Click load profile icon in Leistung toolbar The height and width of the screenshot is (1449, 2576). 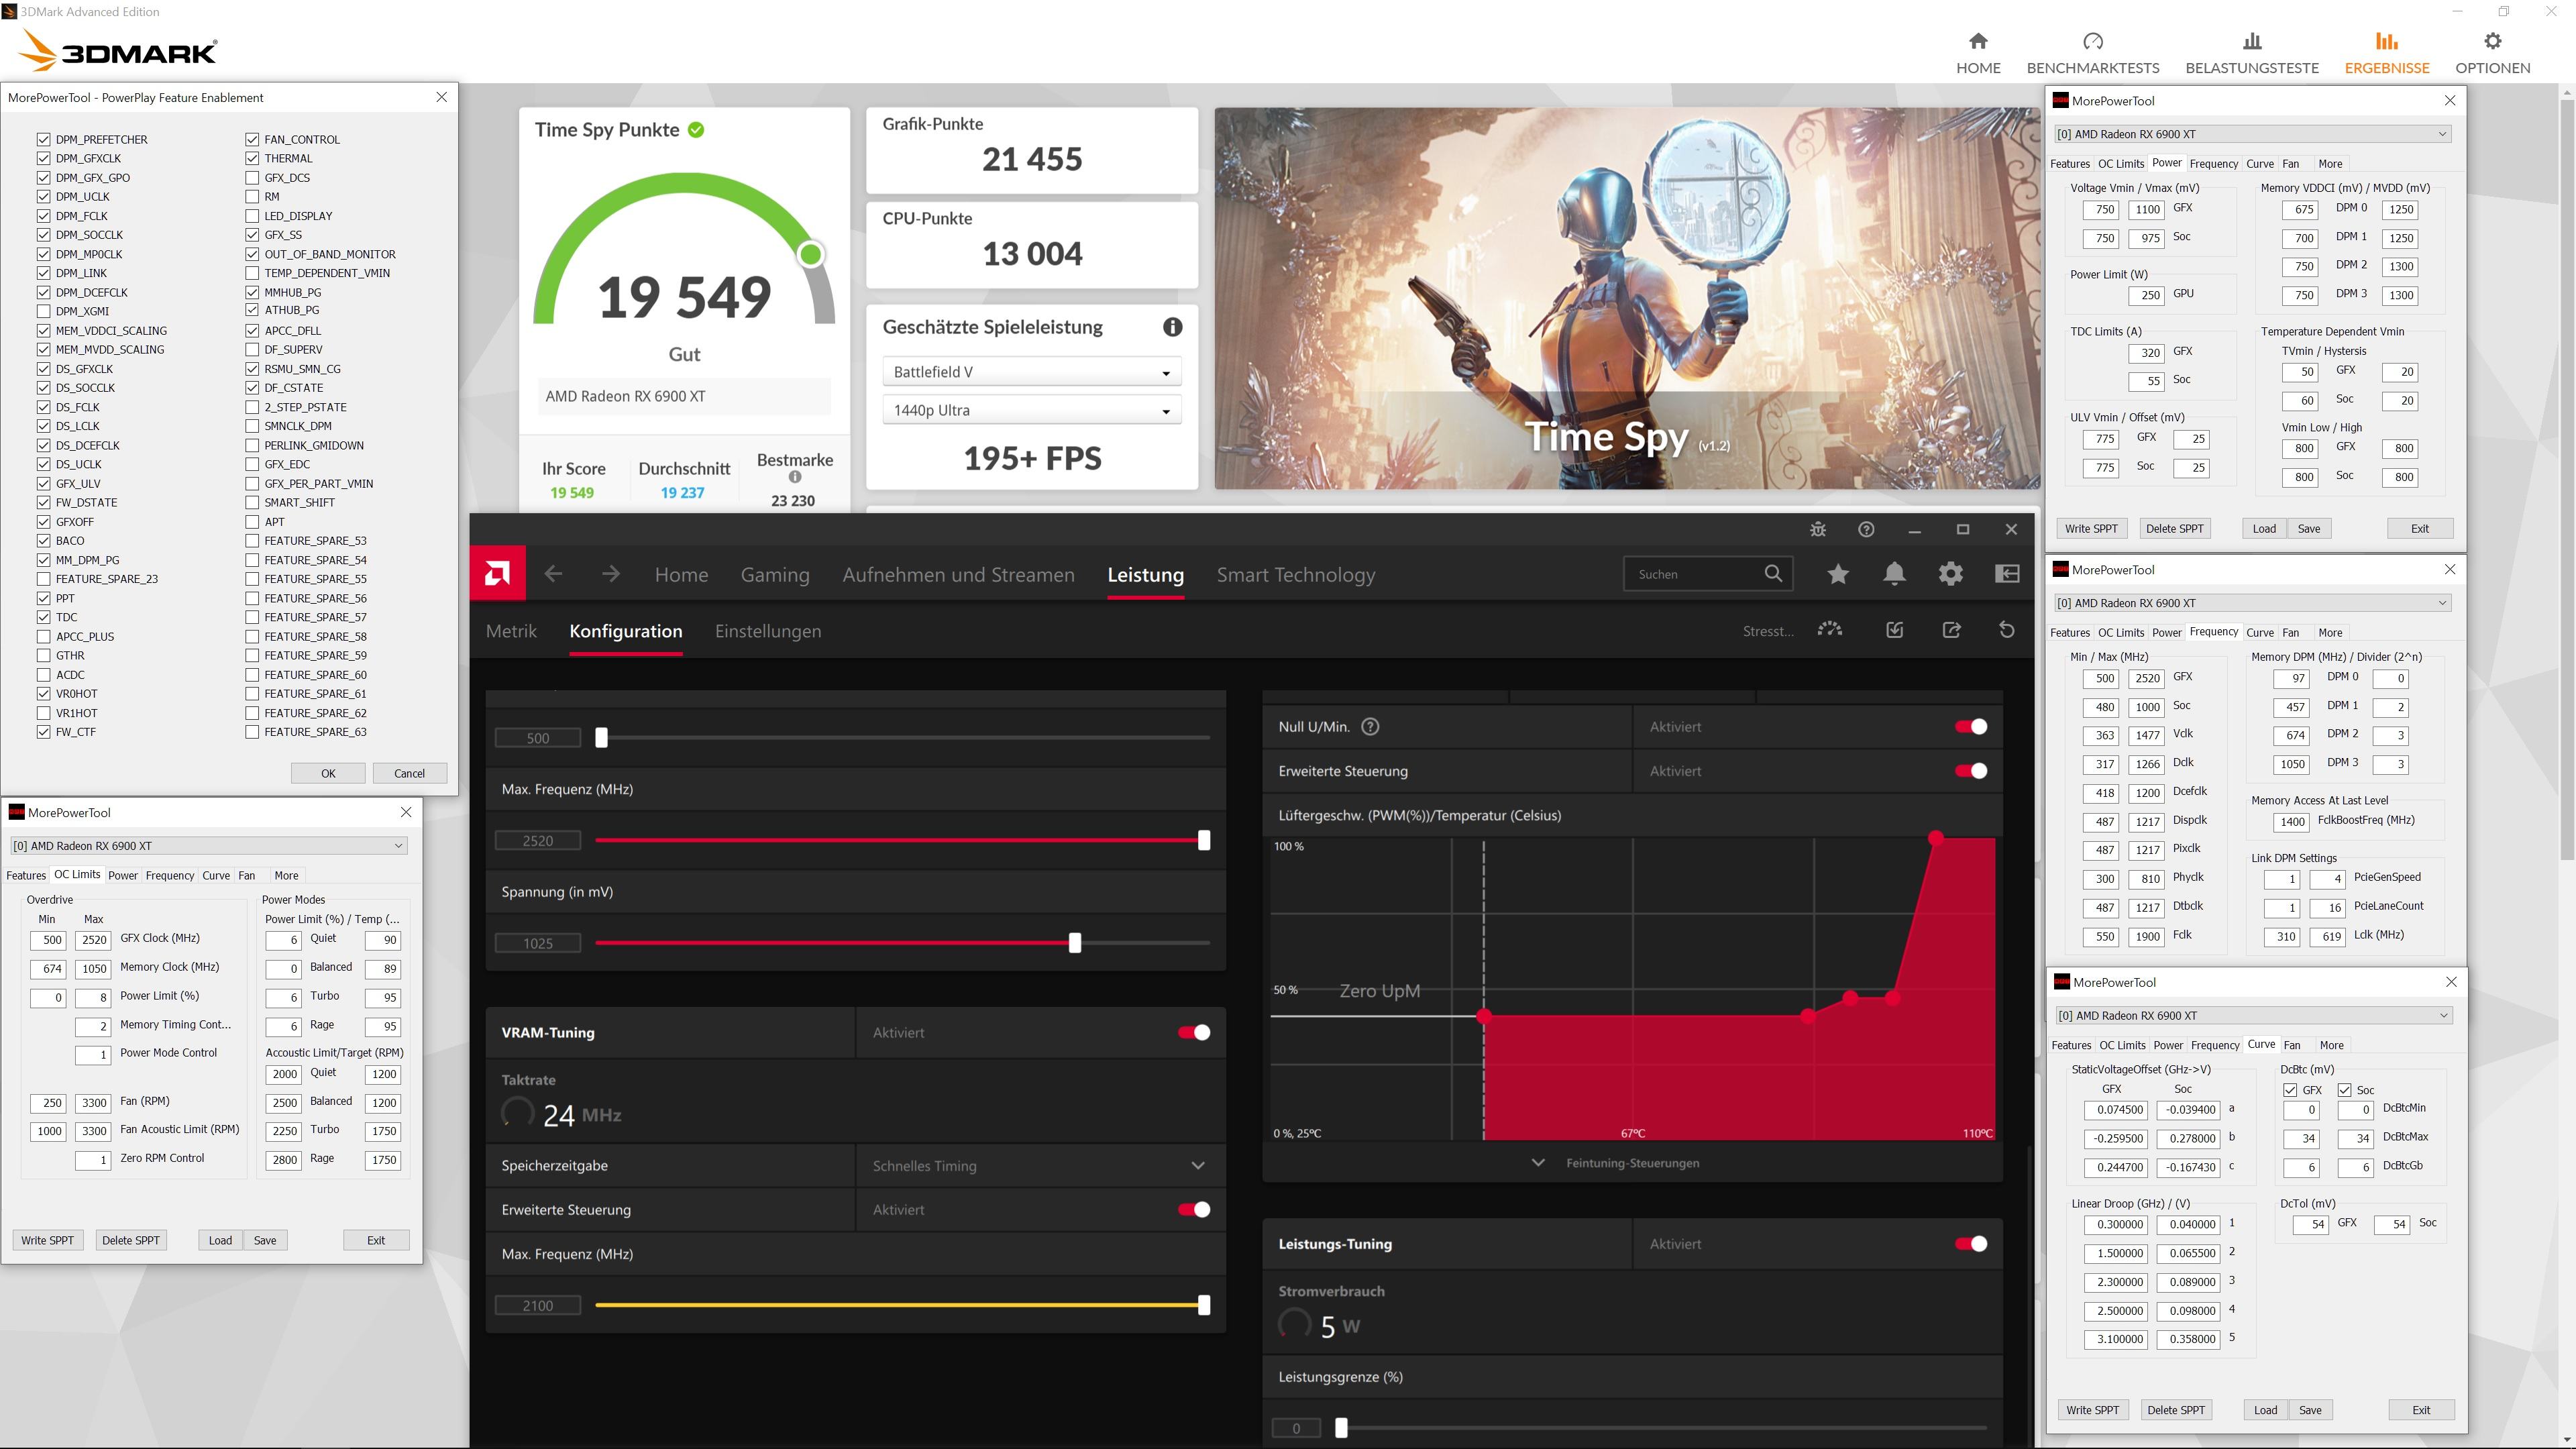pos(1894,630)
